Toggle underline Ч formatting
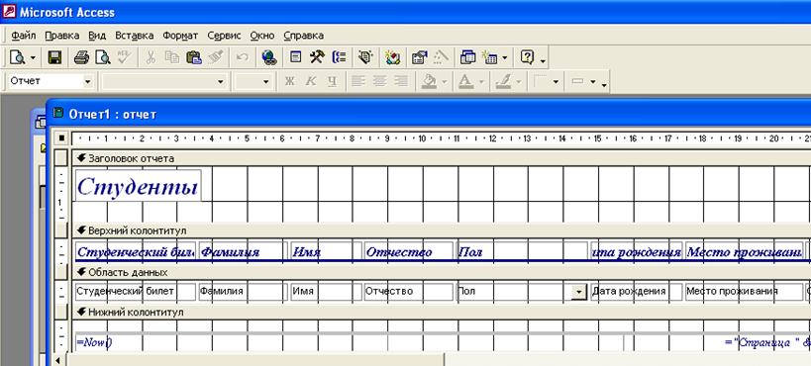This screenshot has width=811, height=366. (332, 81)
